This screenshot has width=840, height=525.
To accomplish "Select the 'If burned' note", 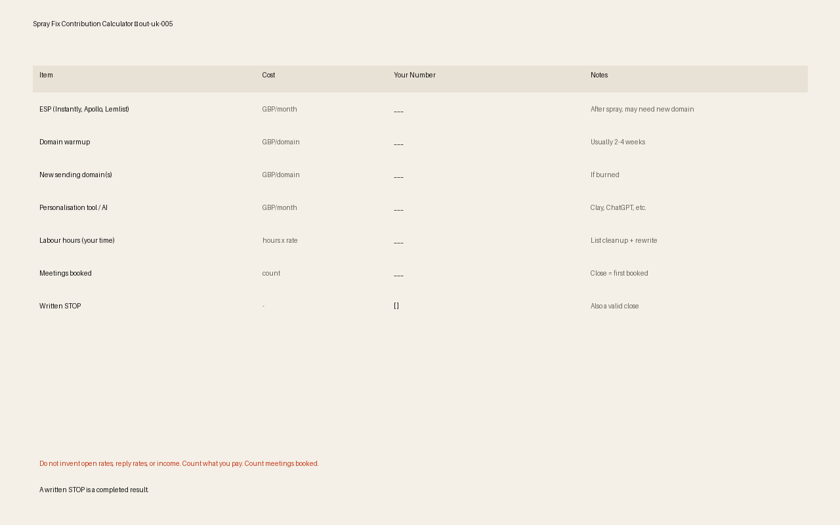I will (x=605, y=175).
